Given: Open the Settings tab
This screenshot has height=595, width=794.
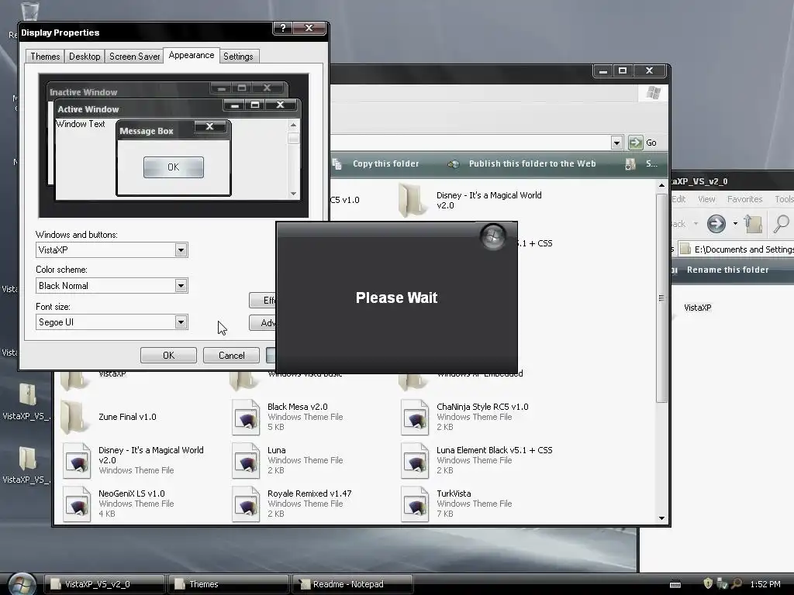Looking at the screenshot, I should [238, 56].
